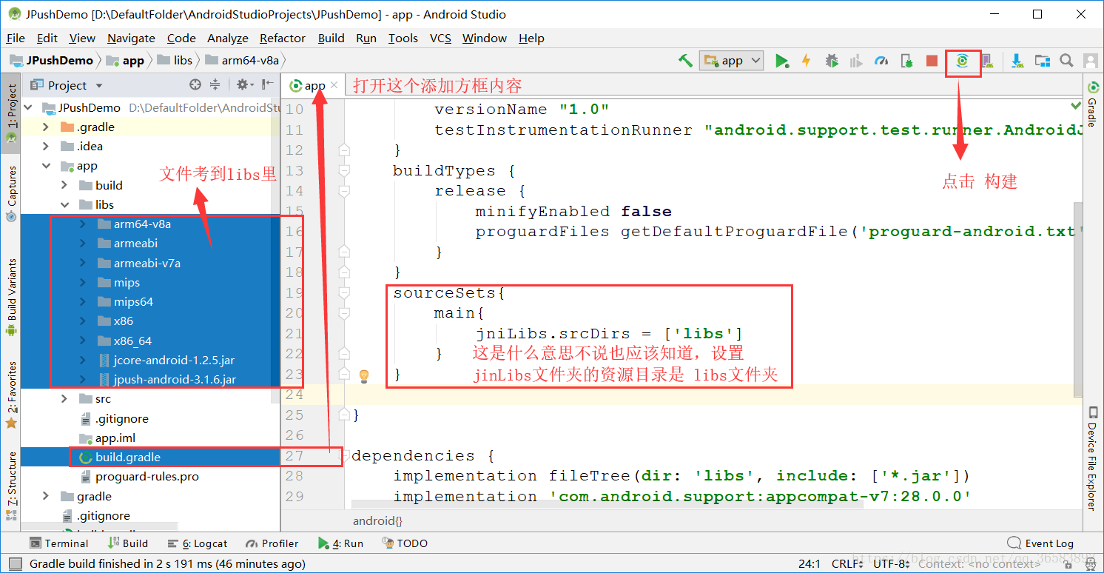Image resolution: width=1104 pixels, height=573 pixels.
Task: Open the Build menu
Action: (331, 38)
